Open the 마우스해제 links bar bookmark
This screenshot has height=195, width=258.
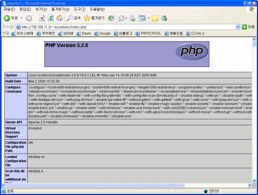tap(22, 33)
